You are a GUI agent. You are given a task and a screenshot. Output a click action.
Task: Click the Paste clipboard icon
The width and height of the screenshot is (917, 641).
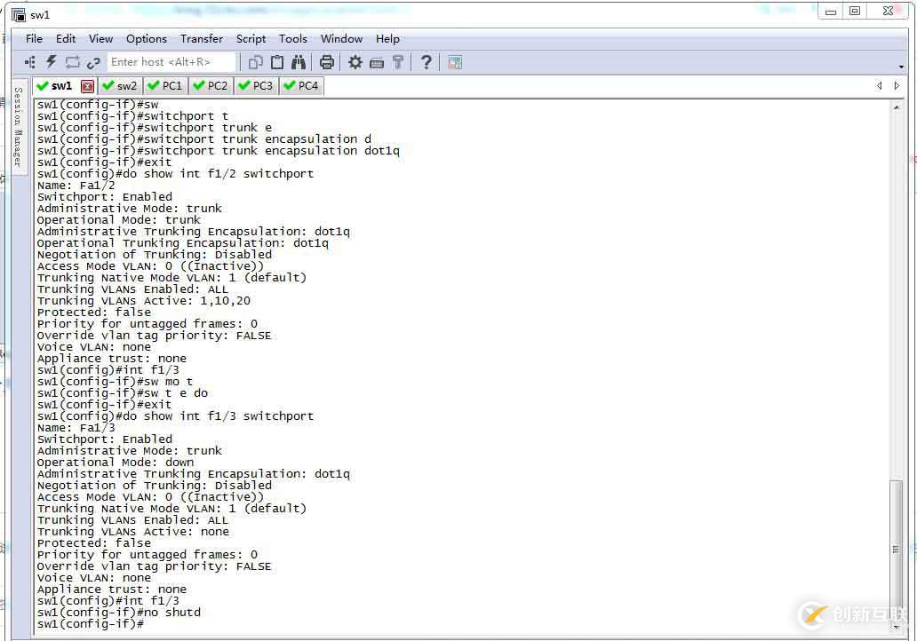277,62
